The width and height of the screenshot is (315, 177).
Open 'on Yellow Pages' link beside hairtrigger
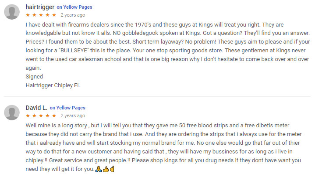pyautogui.click(x=74, y=7)
